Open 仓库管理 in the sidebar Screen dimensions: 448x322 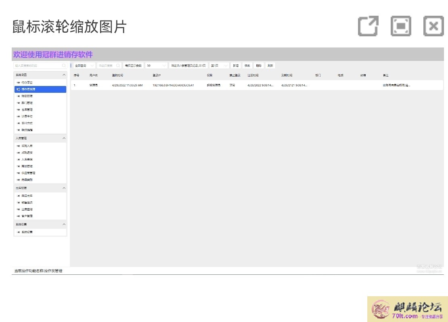40,110
